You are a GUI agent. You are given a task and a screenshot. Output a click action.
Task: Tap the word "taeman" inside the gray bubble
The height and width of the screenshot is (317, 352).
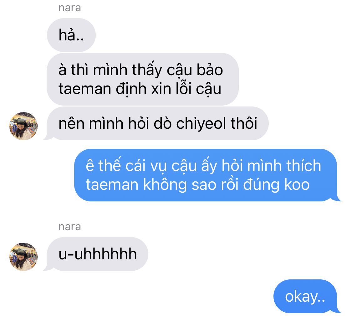[85, 89]
